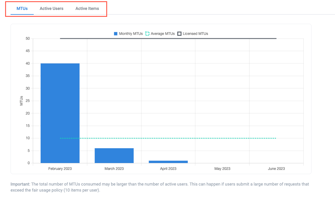Screen dimensions: 335x206
Task: Pick the small April 2023 bar
Action: tap(168, 162)
